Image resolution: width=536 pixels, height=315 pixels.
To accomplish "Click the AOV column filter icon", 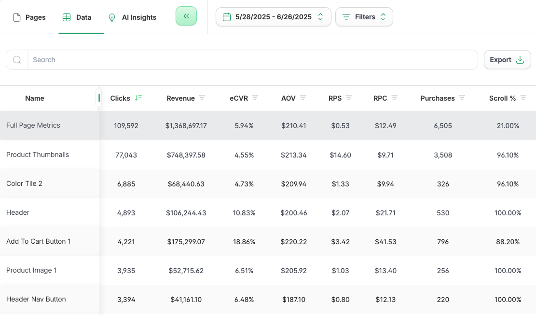I will (303, 98).
